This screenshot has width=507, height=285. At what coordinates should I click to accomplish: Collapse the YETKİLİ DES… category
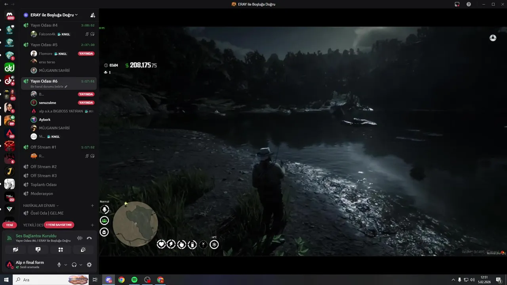click(x=34, y=225)
